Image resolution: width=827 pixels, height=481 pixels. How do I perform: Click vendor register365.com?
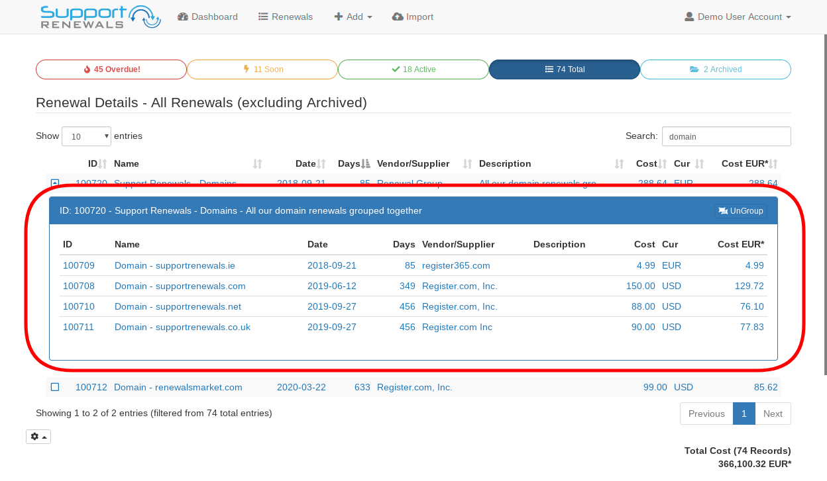coord(456,265)
